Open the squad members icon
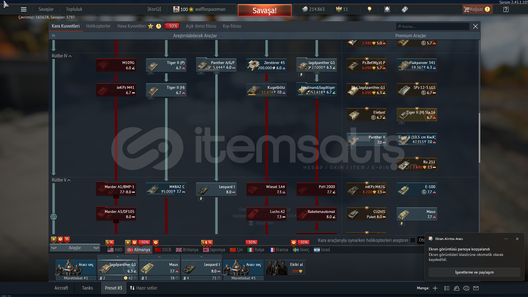528x297 pixels. tap(457, 288)
